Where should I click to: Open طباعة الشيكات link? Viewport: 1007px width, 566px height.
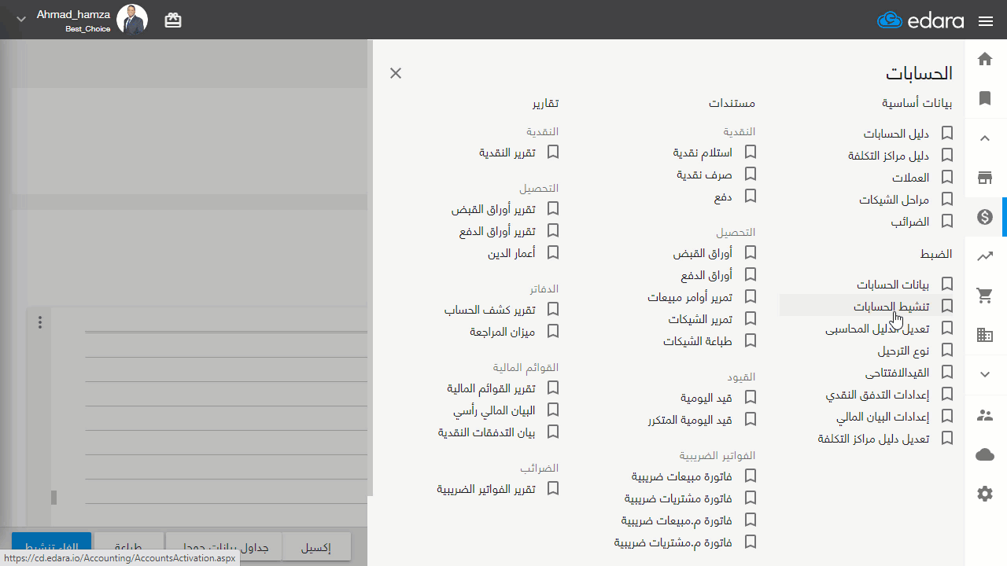(x=698, y=341)
